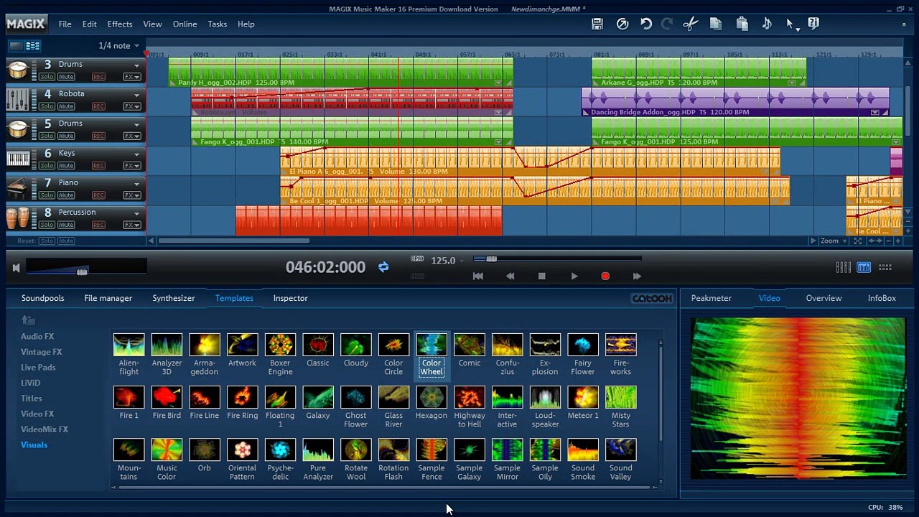Click the master volume slider handle
The height and width of the screenshot is (517, 919).
pyautogui.click(x=82, y=271)
